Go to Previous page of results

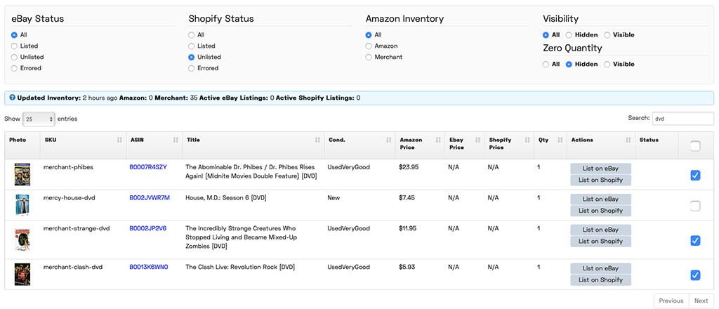pyautogui.click(x=671, y=301)
